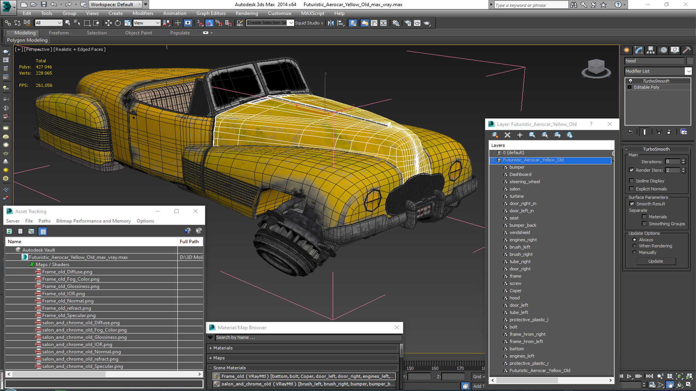Click Play Animation button

pyautogui.click(x=629, y=377)
